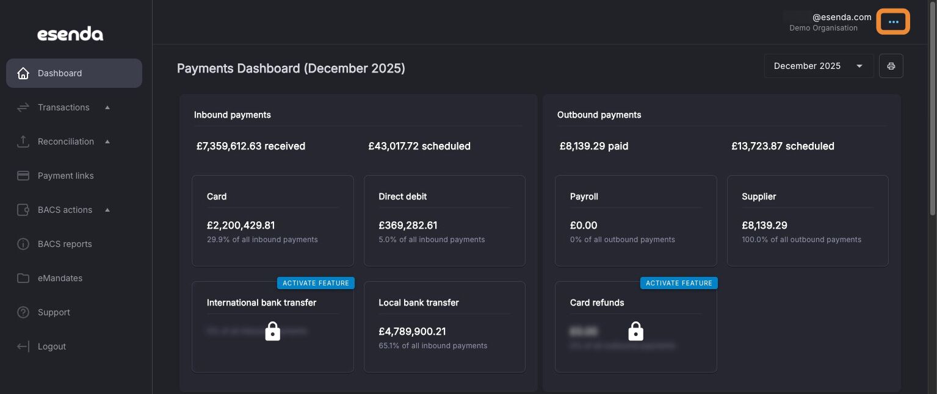
Task: Click the Logout arrow icon
Action: click(x=23, y=346)
